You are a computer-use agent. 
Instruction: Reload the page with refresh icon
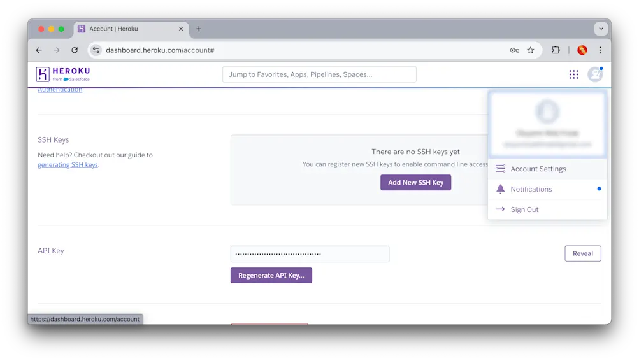(x=75, y=50)
